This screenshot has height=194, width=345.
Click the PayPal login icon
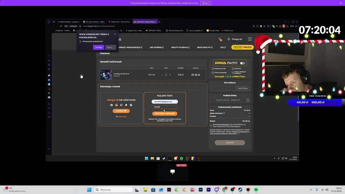pos(126,105)
